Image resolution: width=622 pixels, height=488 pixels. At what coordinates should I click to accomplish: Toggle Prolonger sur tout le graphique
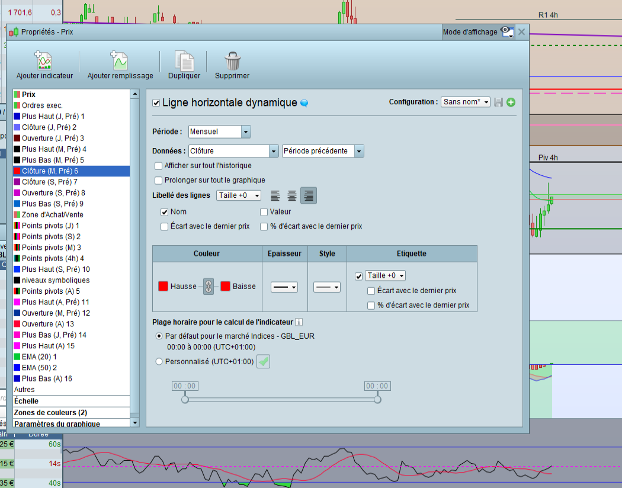point(159,180)
